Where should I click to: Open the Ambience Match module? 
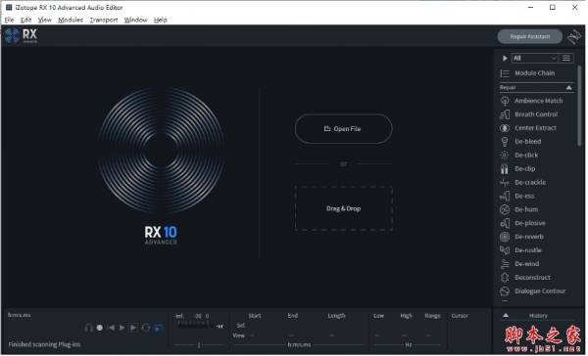[x=532, y=101]
